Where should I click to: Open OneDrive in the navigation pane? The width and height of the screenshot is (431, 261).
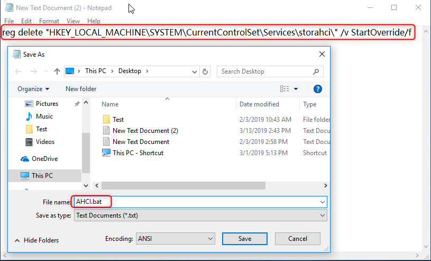point(44,159)
